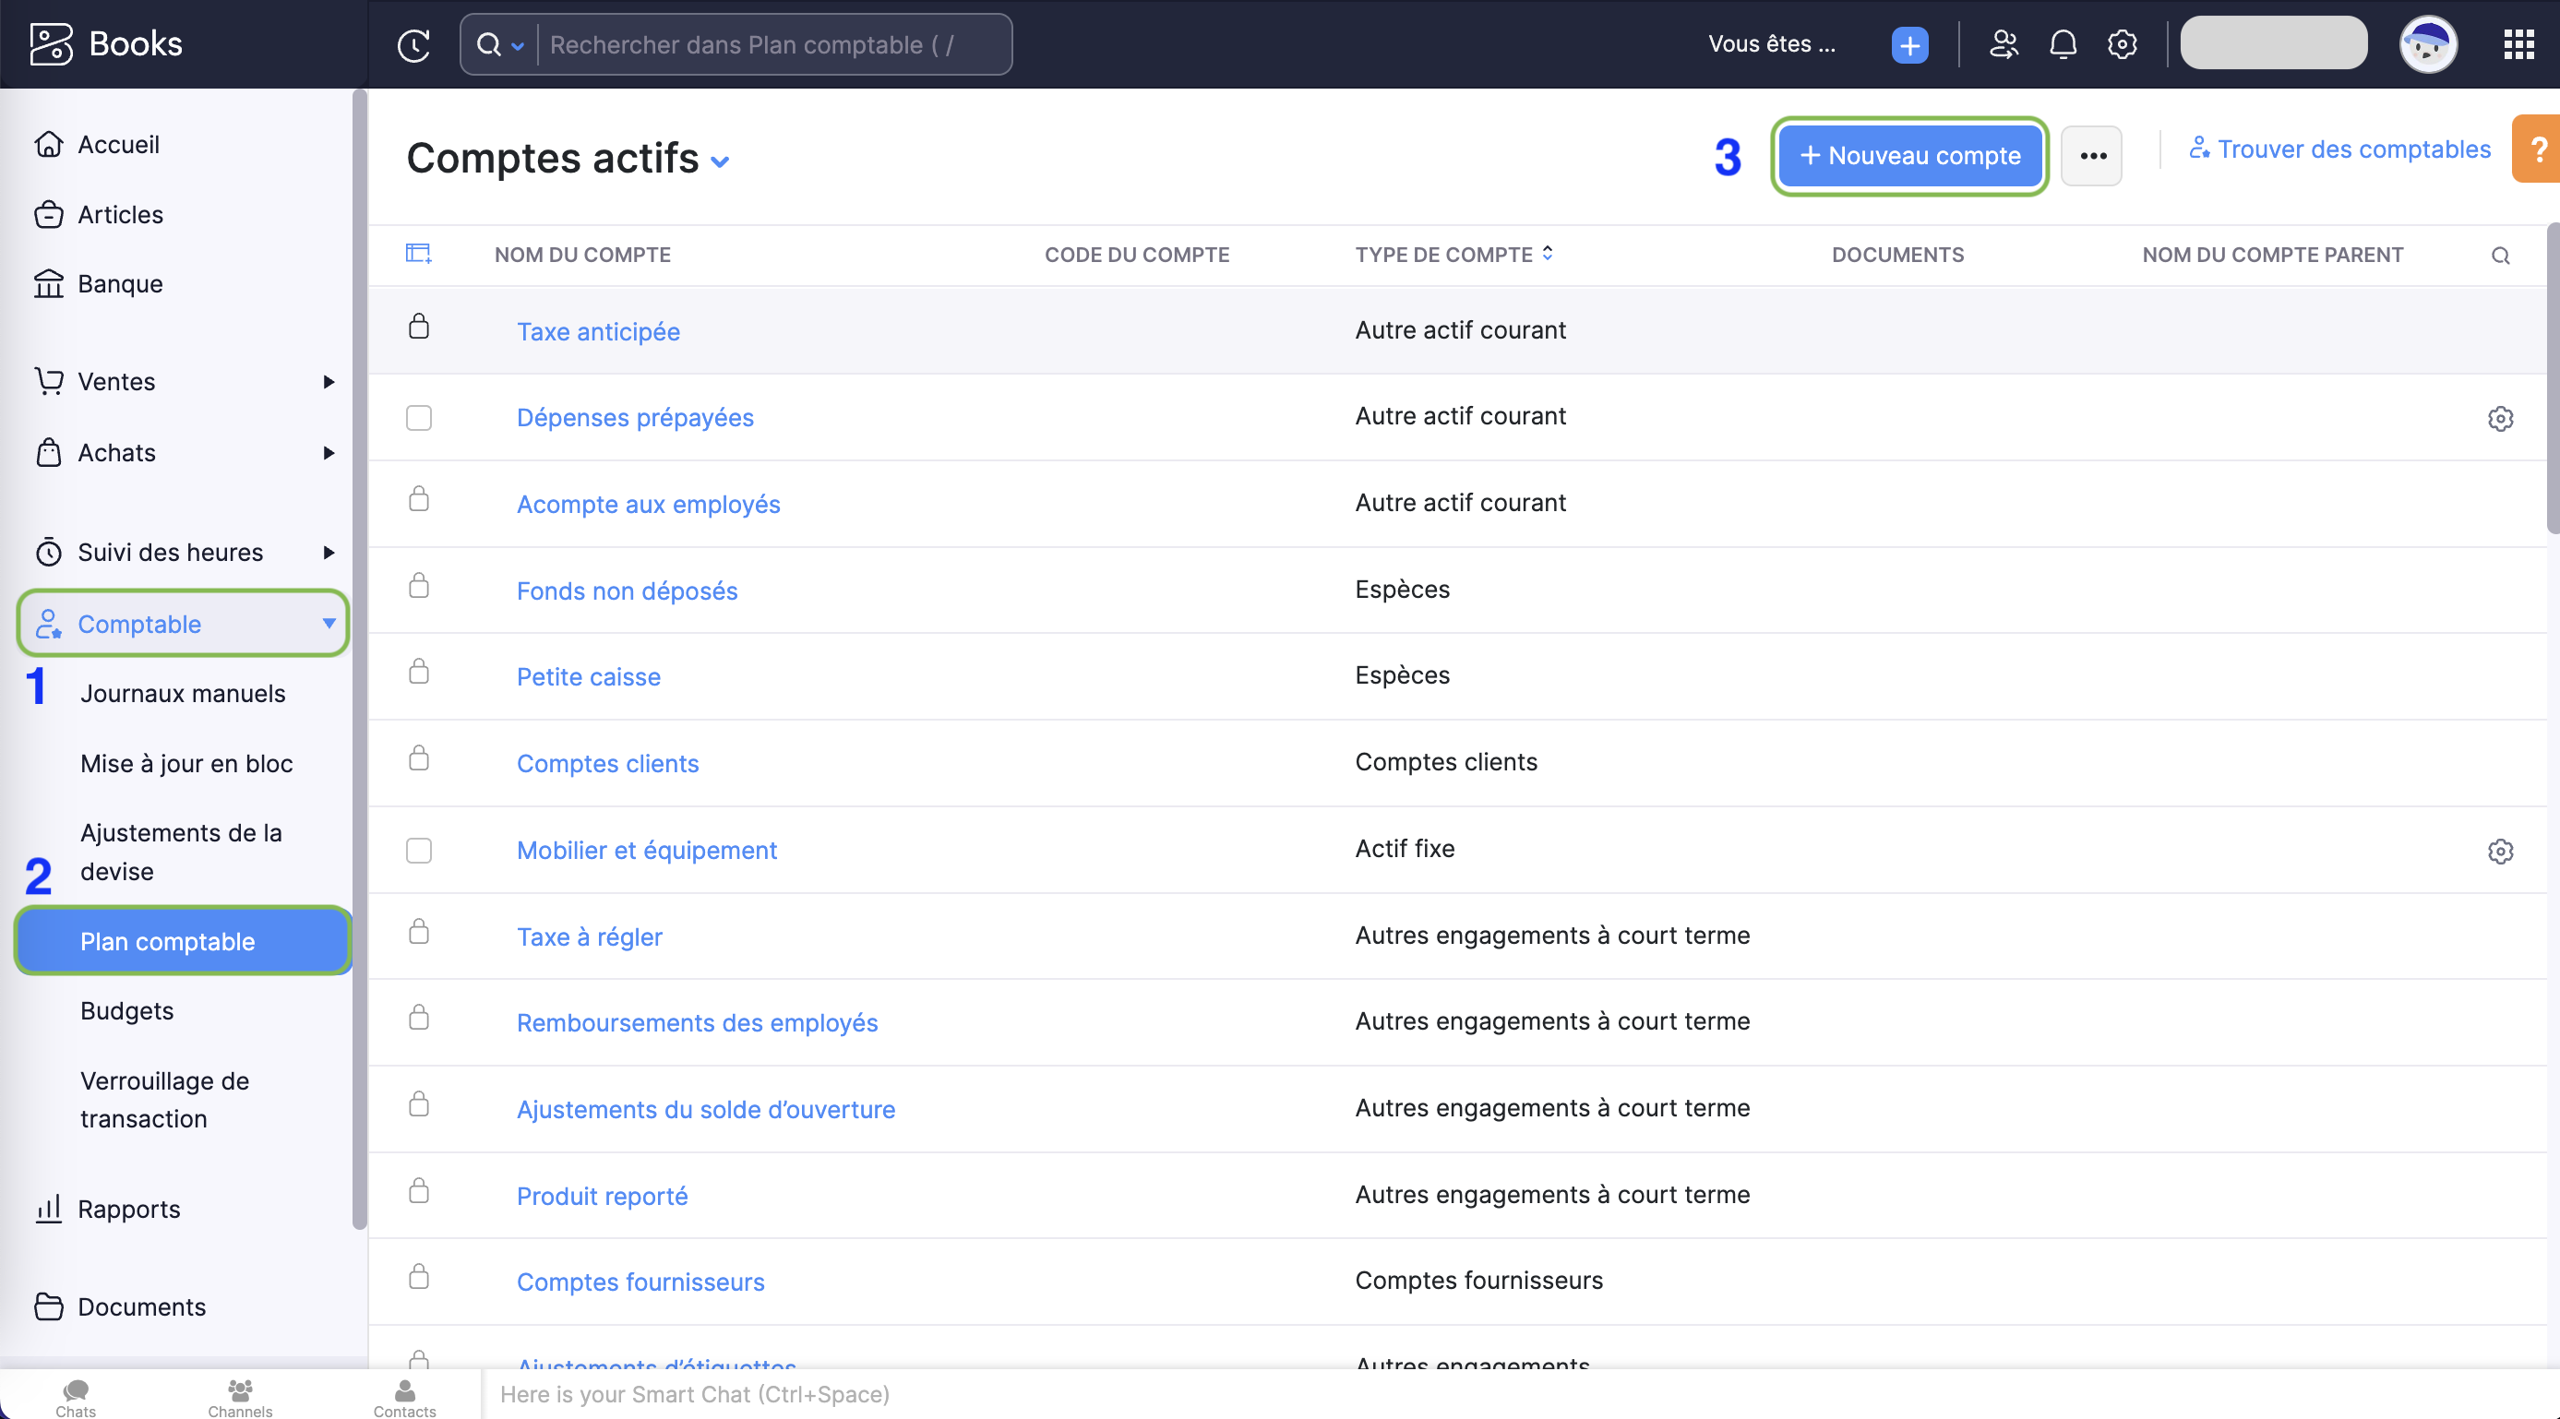
Task: Open the Taxe anticipée account link
Action: pos(598,331)
